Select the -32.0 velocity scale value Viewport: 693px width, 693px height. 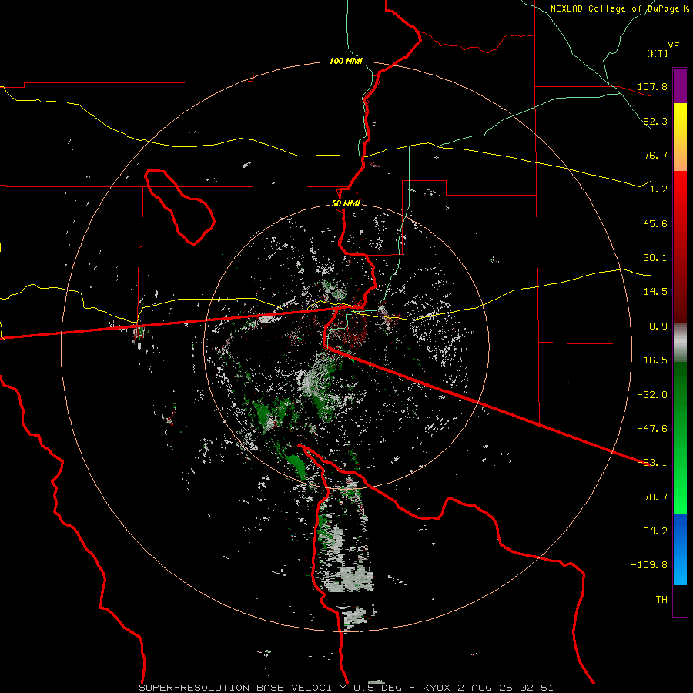point(652,394)
